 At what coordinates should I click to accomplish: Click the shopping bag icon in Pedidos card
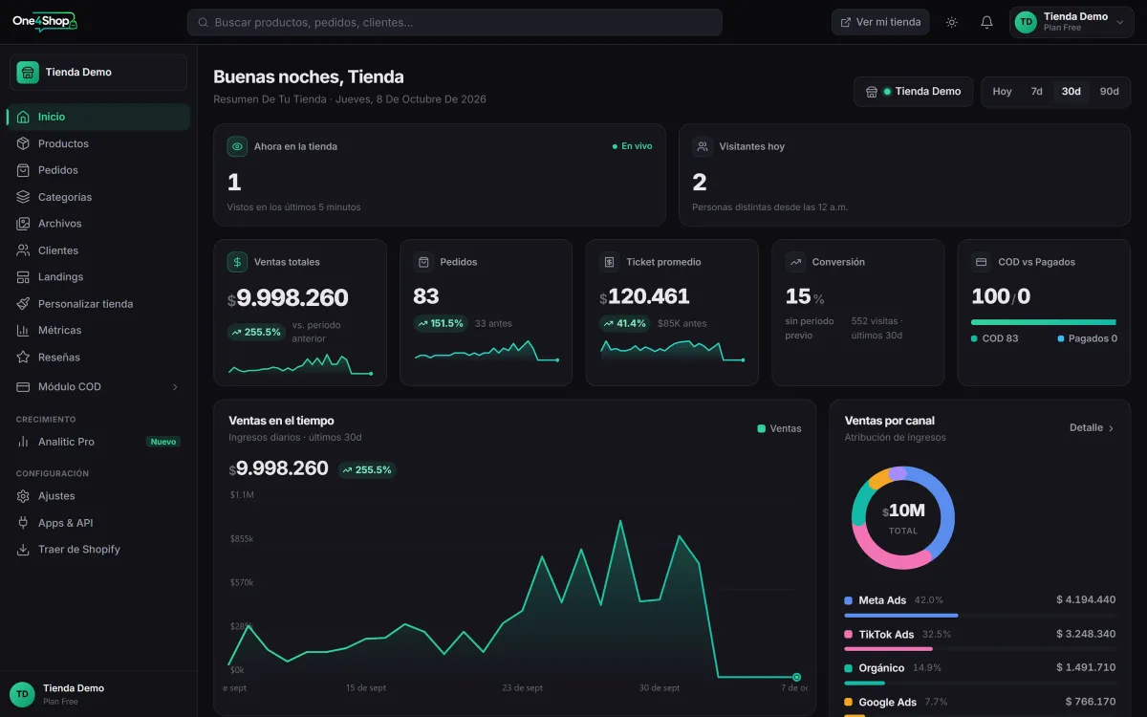point(423,262)
